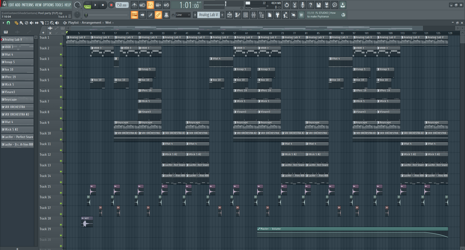Image resolution: width=465 pixels, height=250 pixels.
Task: Toggle the orange link/multilink controllers button
Action: pyautogui.click(x=158, y=15)
